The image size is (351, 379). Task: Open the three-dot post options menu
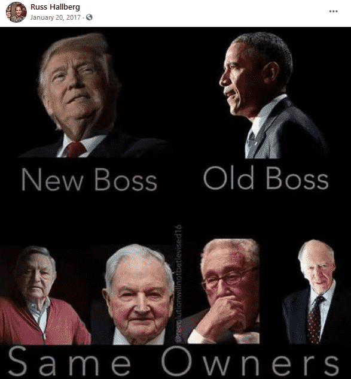coord(334,11)
